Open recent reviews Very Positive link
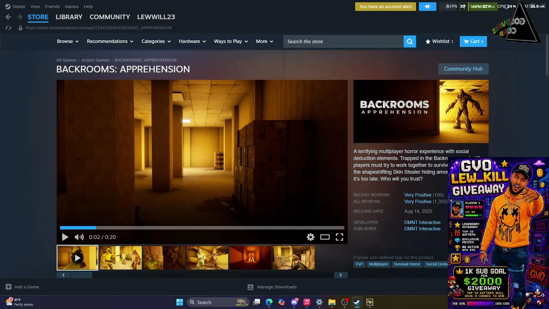This screenshot has width=549, height=309. pyautogui.click(x=418, y=195)
